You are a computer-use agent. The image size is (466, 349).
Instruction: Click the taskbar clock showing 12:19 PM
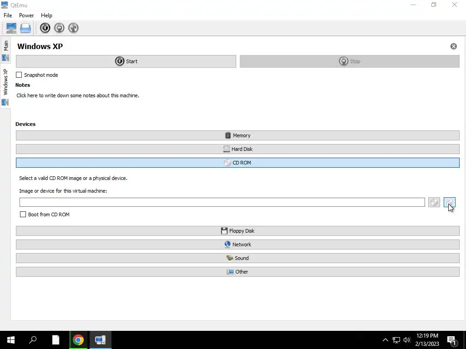(x=427, y=340)
